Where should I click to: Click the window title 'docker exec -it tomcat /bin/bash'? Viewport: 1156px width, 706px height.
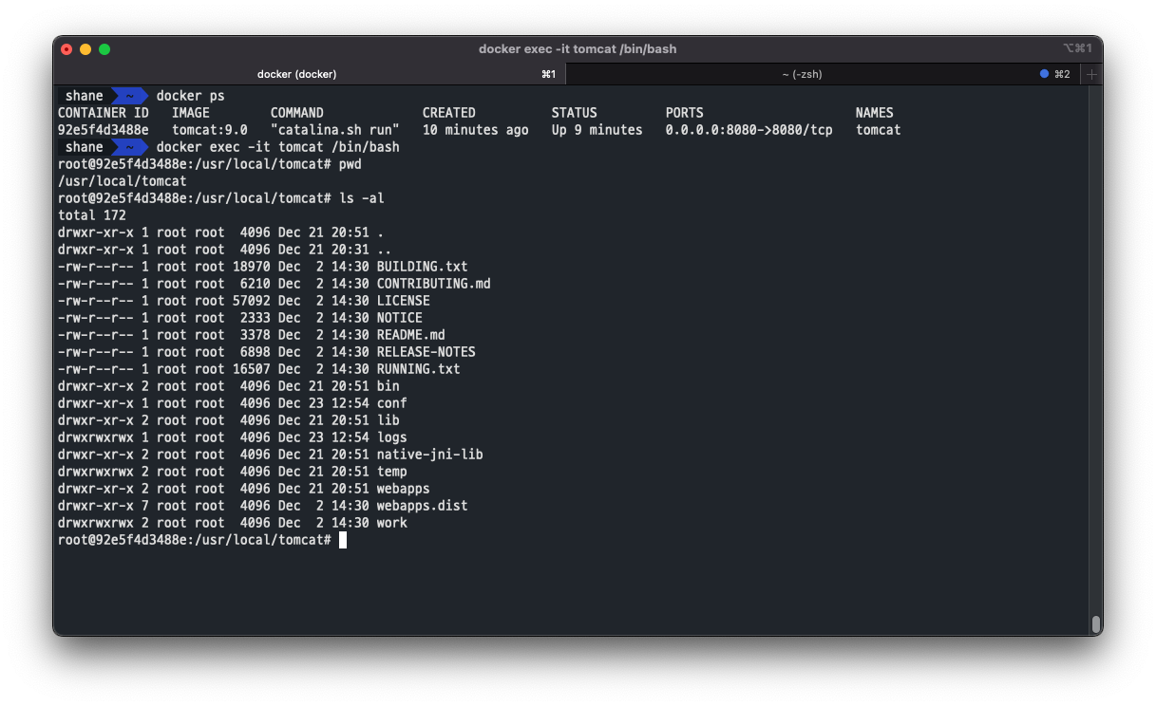(x=578, y=48)
